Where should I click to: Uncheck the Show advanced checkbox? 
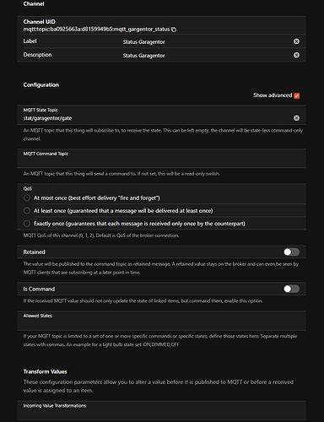click(x=297, y=95)
